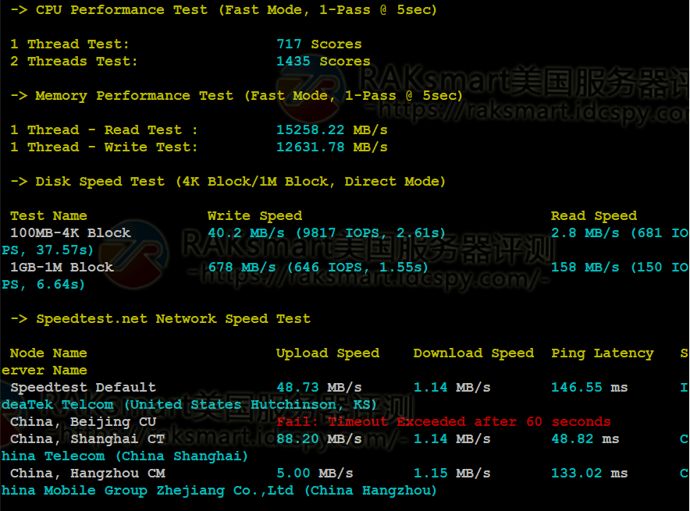
Task: Click the wrapped text PS, 37.57s)
Action: coord(48,250)
